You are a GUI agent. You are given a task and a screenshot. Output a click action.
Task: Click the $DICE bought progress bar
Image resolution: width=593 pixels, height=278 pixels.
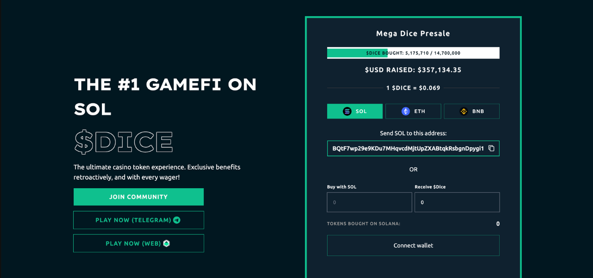(413, 53)
